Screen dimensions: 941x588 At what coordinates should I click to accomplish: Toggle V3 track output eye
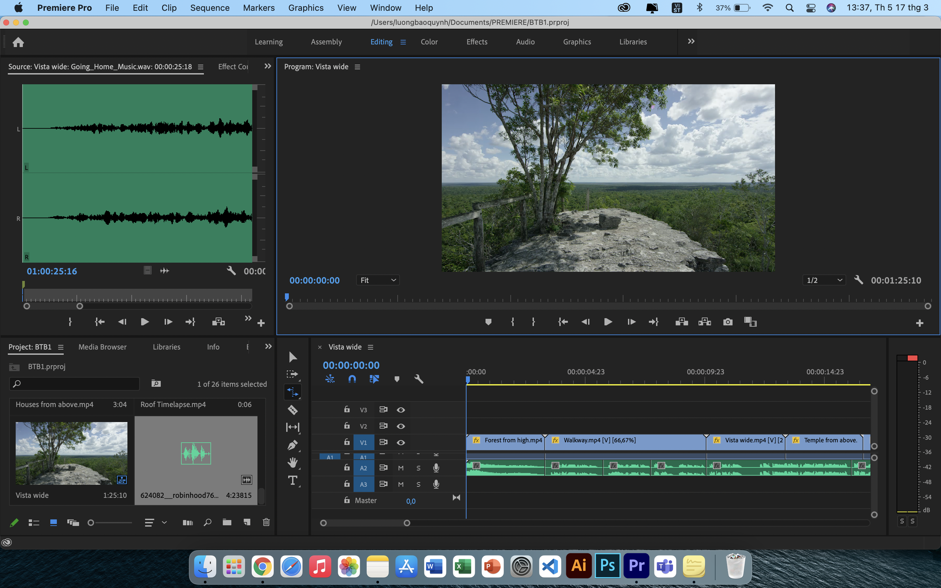point(401,410)
